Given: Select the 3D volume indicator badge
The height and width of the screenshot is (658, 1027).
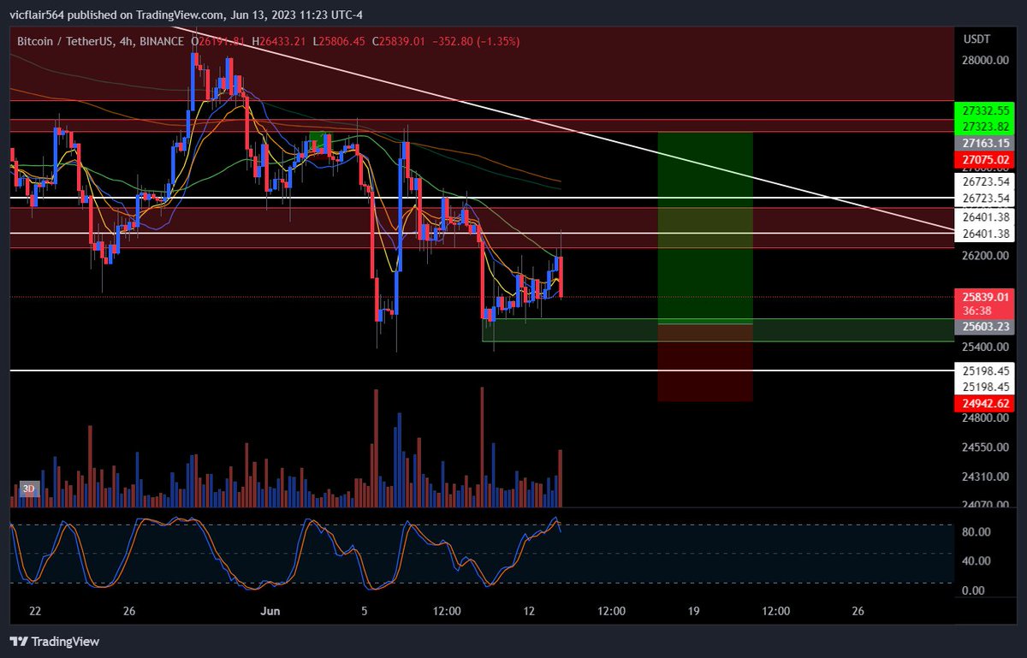Looking at the screenshot, I should click(x=30, y=489).
